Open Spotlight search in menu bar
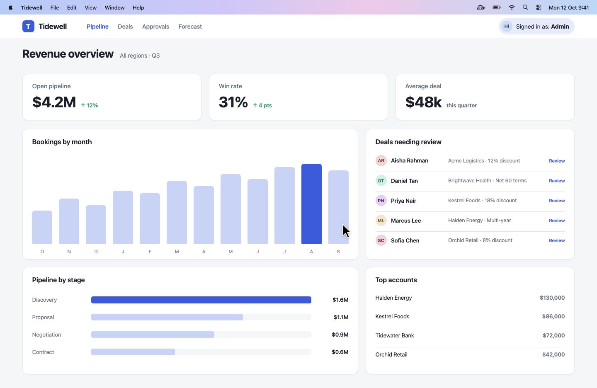The image size is (597, 388). pos(525,7)
